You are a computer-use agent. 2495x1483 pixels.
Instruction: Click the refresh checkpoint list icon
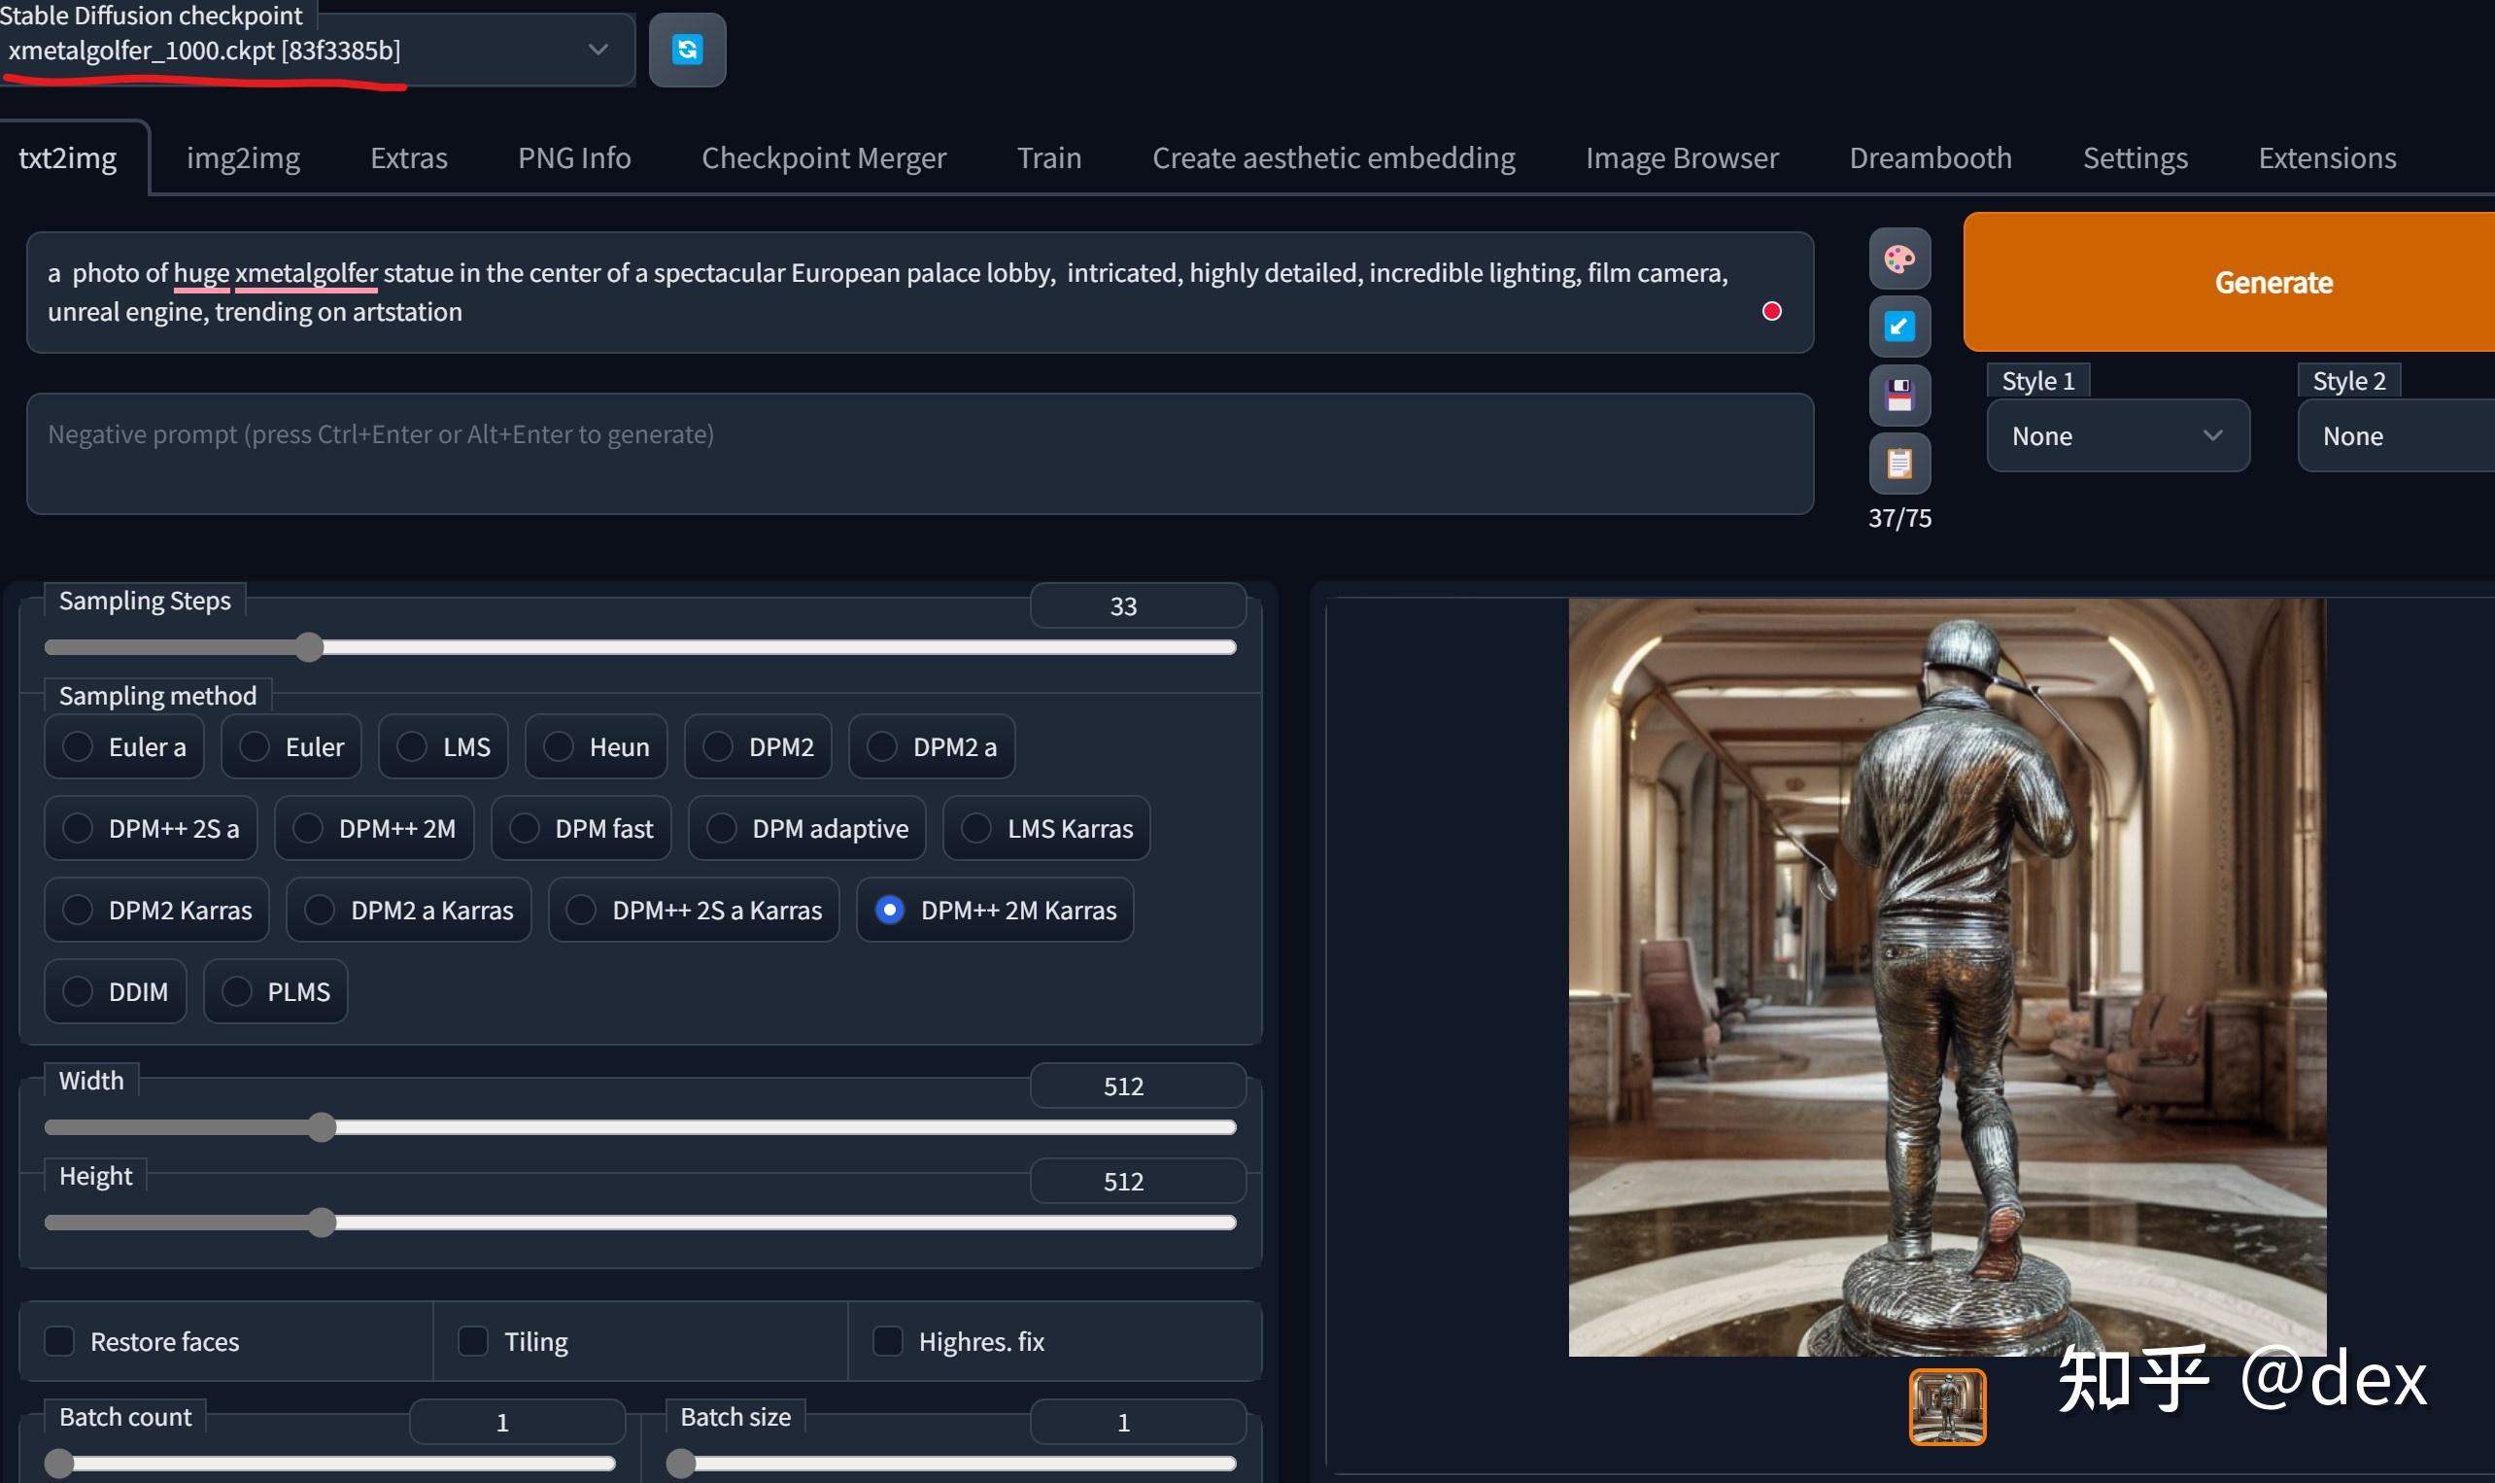(687, 50)
